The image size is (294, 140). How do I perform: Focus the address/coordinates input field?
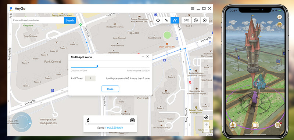[38, 21]
